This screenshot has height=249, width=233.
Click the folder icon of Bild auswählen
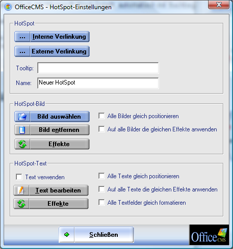[22, 117]
